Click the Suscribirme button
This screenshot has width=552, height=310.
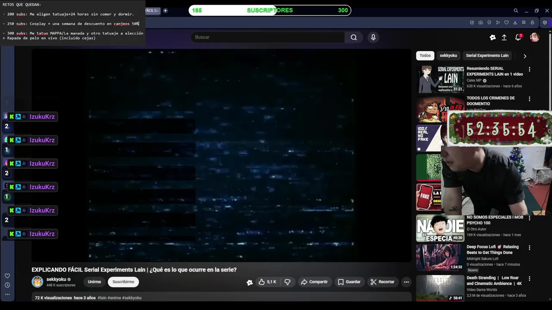pos(123,282)
